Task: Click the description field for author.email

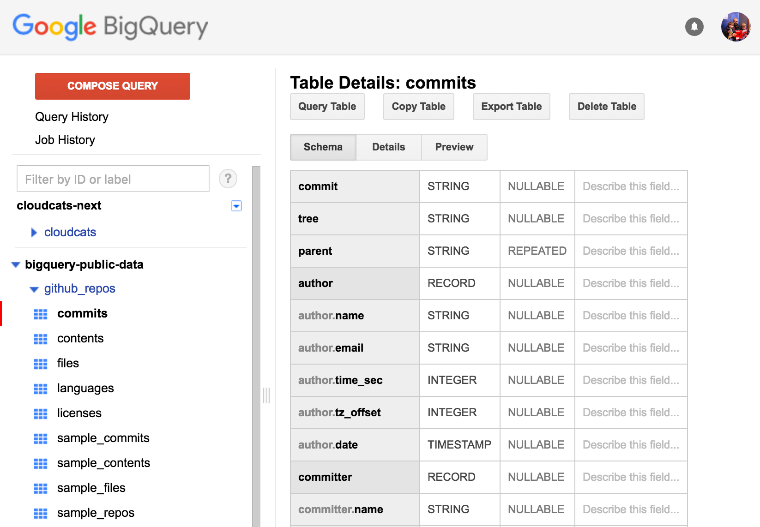Action: (631, 348)
